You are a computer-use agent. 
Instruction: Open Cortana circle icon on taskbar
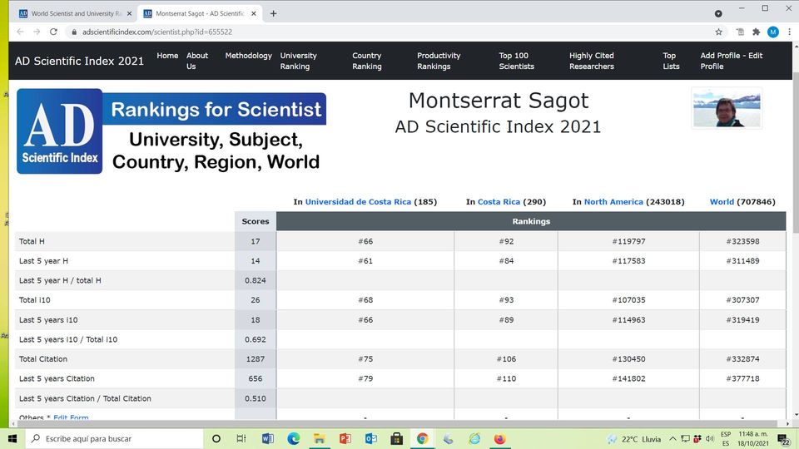click(x=216, y=438)
